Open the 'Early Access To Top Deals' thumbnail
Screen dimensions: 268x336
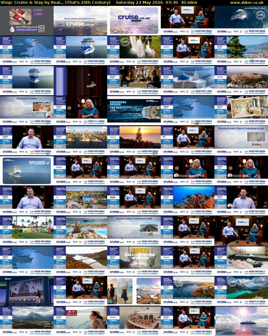27,171
